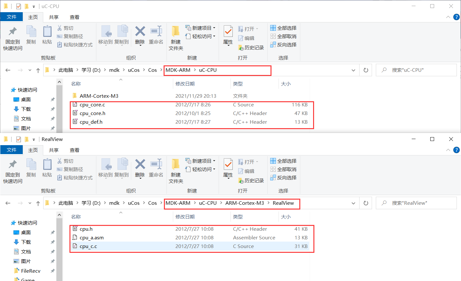Click Paste icon in uC-CPU window ribbon

pyautogui.click(x=47, y=35)
